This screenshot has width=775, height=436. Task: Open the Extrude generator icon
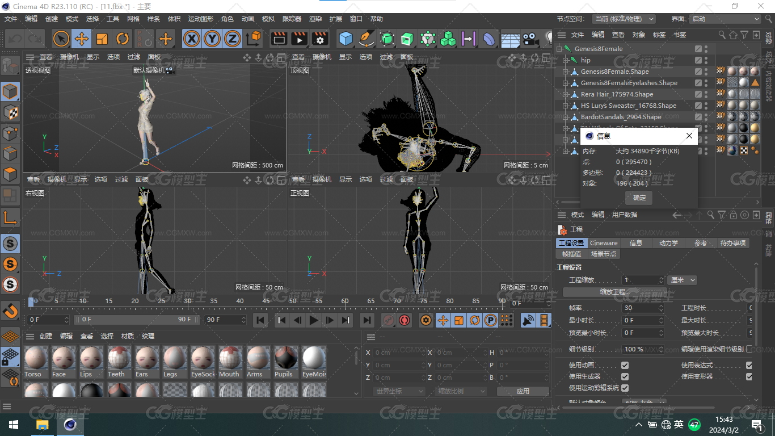(407, 39)
